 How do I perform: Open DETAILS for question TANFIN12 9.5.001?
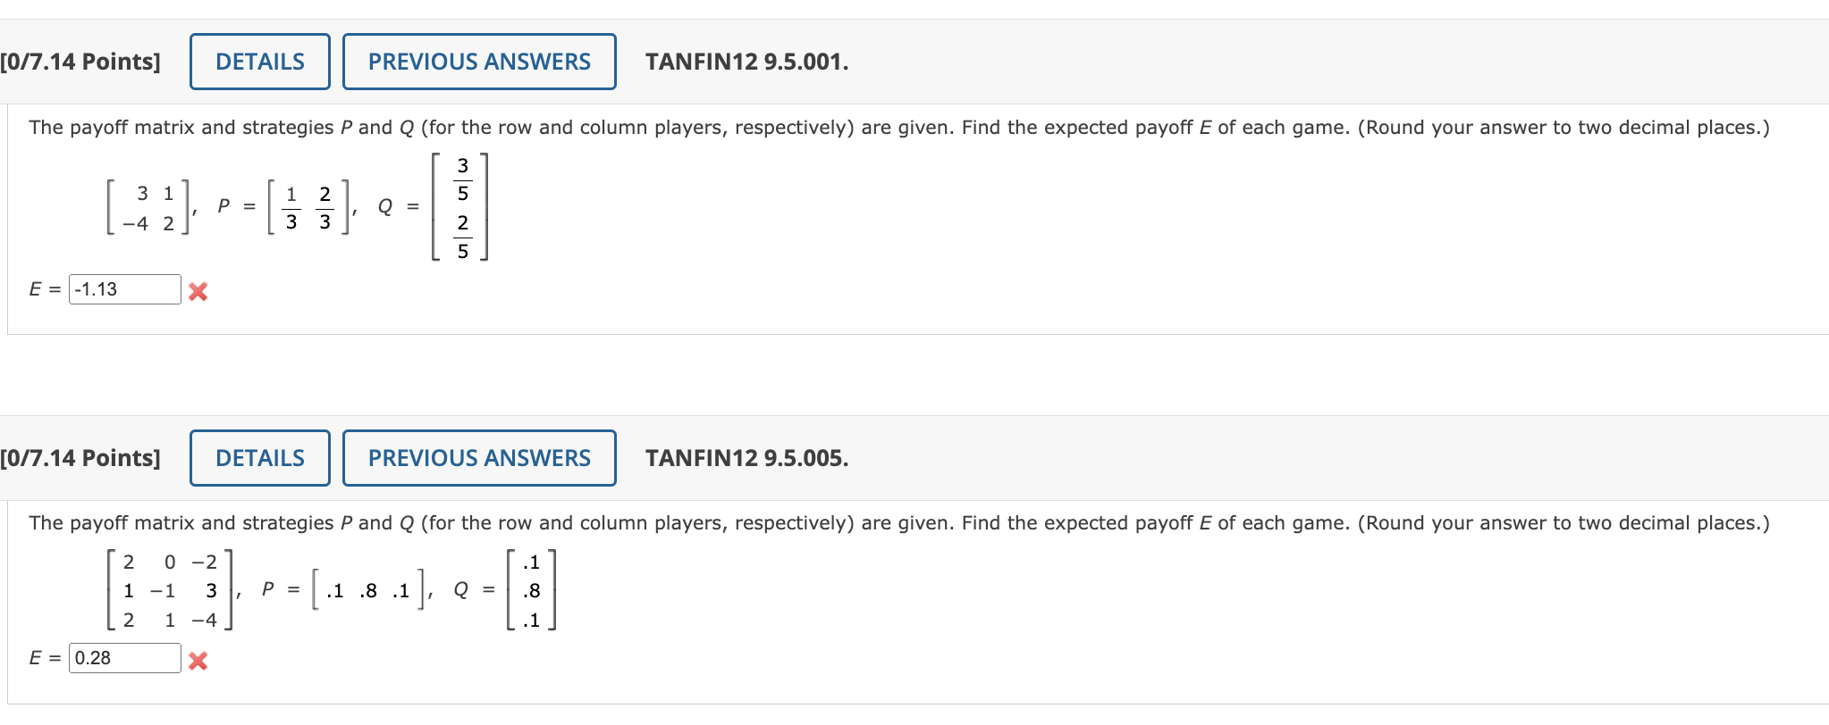click(260, 62)
